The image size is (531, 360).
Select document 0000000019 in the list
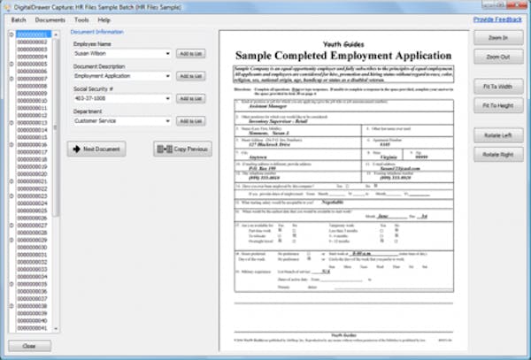tap(32, 166)
